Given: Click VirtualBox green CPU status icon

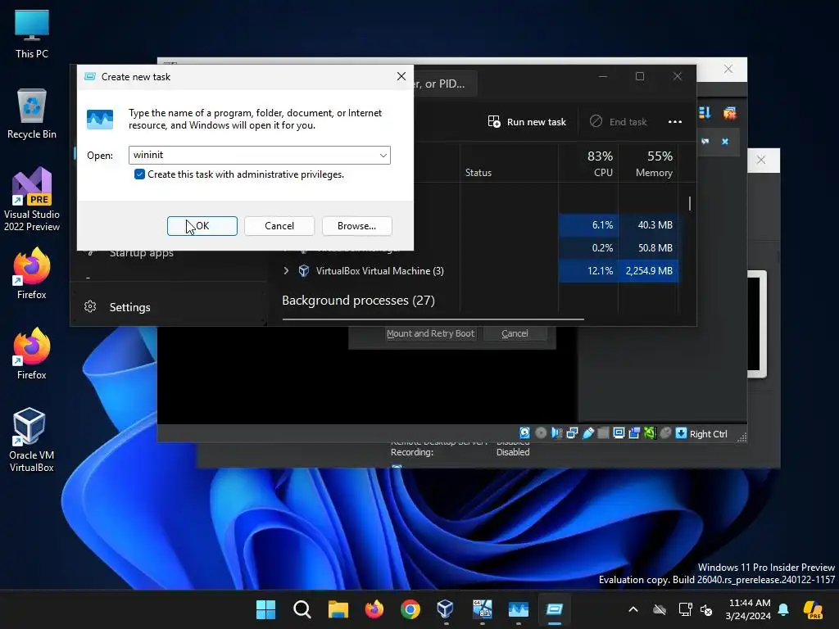Looking at the screenshot, I should [650, 432].
